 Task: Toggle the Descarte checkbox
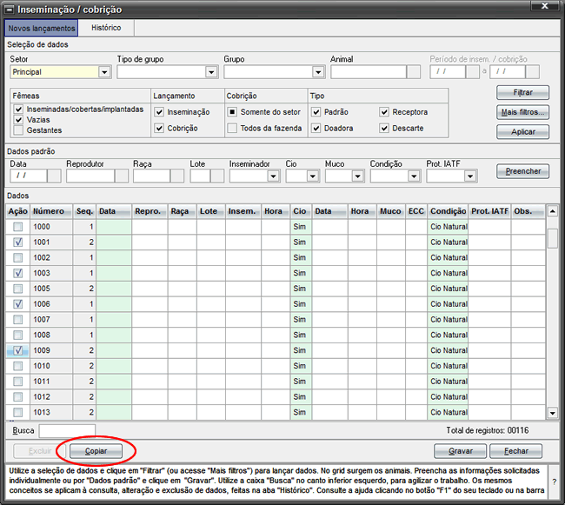point(384,129)
